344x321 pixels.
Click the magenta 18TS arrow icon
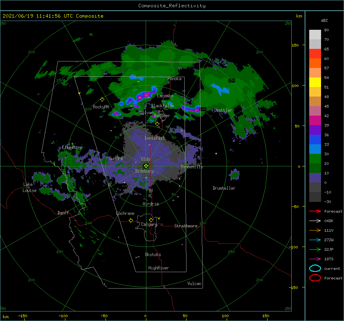point(315,259)
